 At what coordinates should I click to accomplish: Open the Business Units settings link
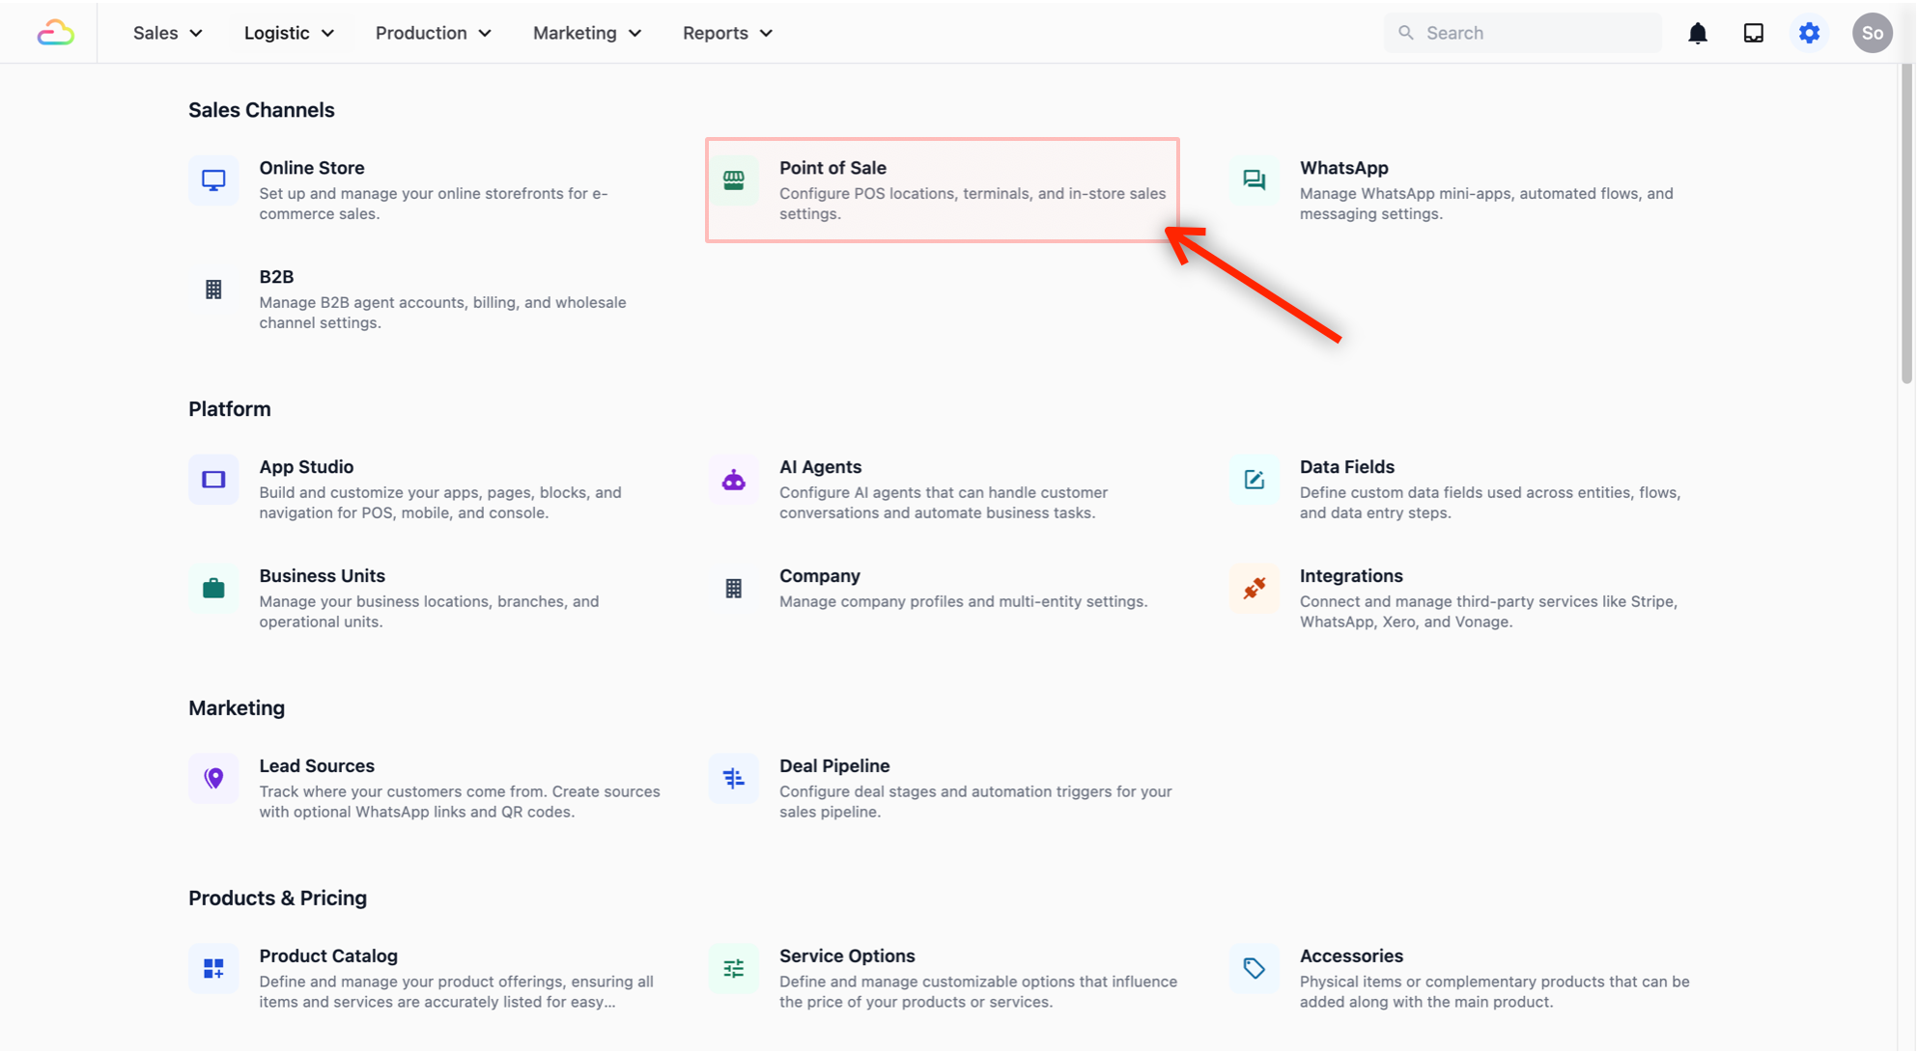click(322, 576)
